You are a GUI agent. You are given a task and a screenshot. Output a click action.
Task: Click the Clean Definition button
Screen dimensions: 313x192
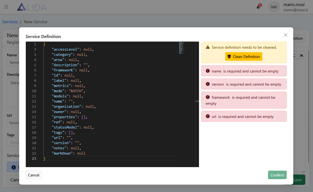[x=244, y=57]
